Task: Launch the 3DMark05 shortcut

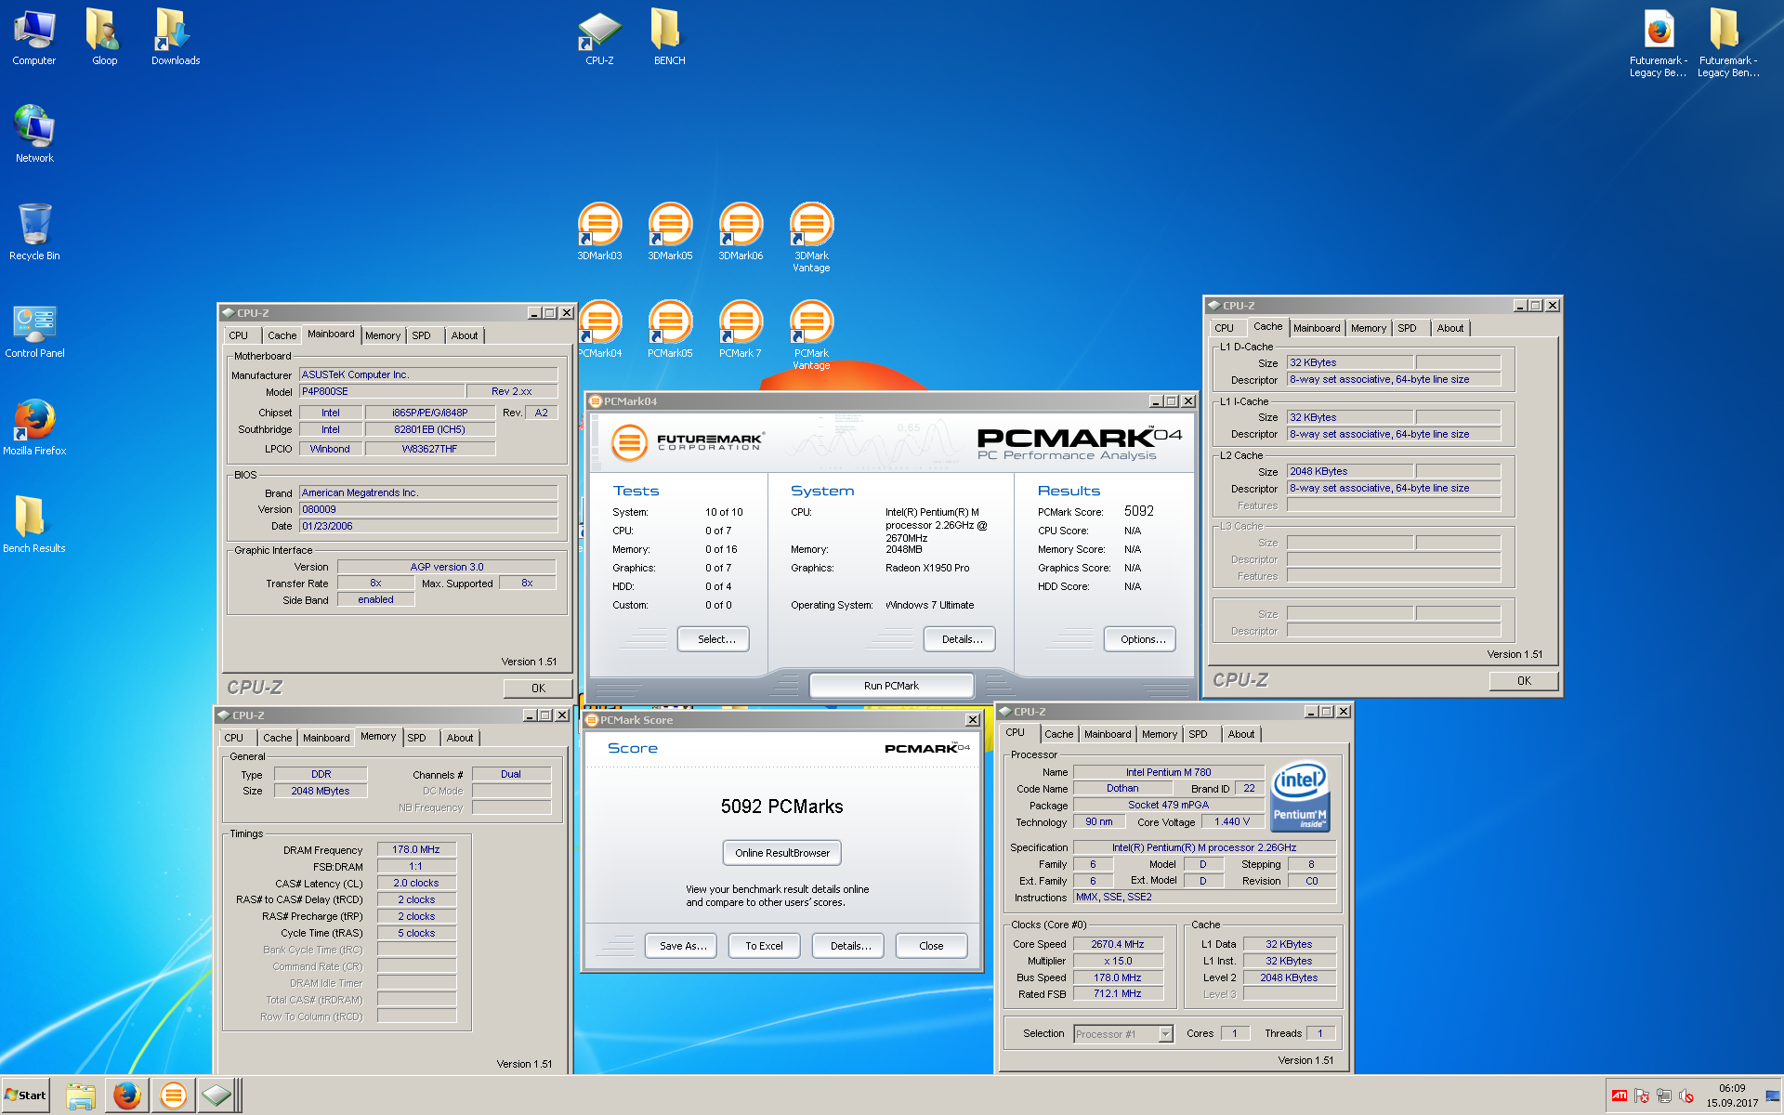Action: [x=670, y=231]
